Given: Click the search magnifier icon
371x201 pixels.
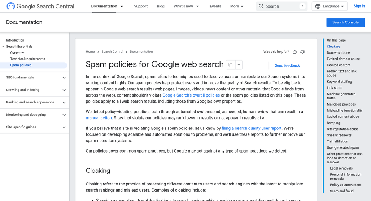Looking at the screenshot, I should pyautogui.click(x=261, y=6).
